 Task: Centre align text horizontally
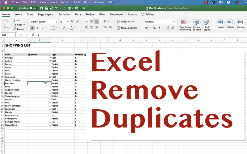(91, 28)
